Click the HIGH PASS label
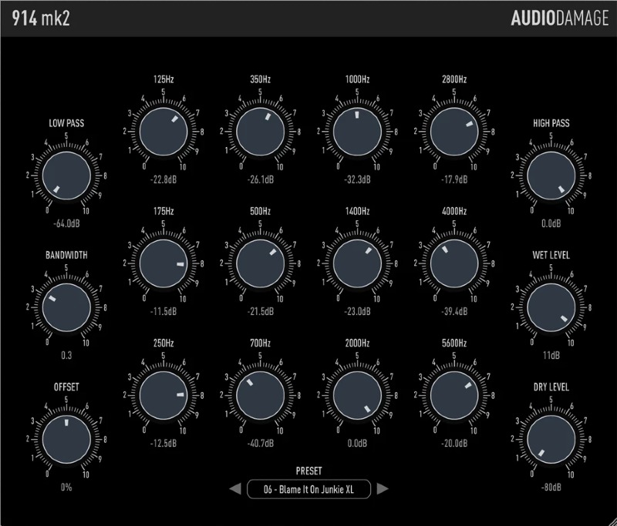This screenshot has width=617, height=526. click(x=551, y=123)
